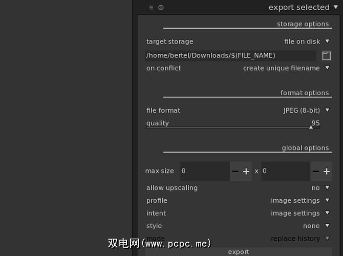Image resolution: width=343 pixels, height=256 pixels.
Task: Increase max height with plus button
Action: pos(327,172)
